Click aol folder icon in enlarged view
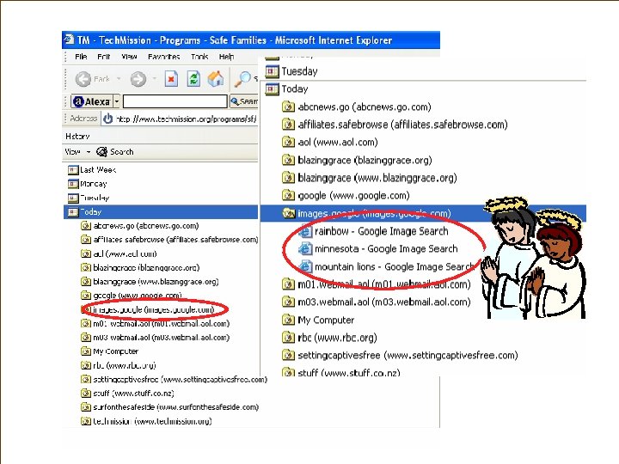 click(288, 142)
